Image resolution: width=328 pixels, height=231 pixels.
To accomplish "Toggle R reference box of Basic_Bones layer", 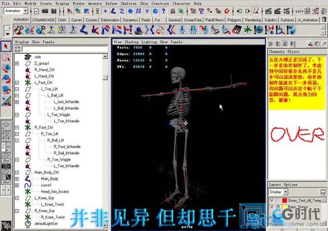I will [278, 207].
